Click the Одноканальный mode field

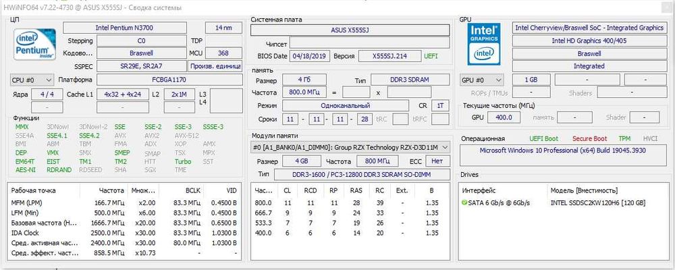click(x=346, y=105)
